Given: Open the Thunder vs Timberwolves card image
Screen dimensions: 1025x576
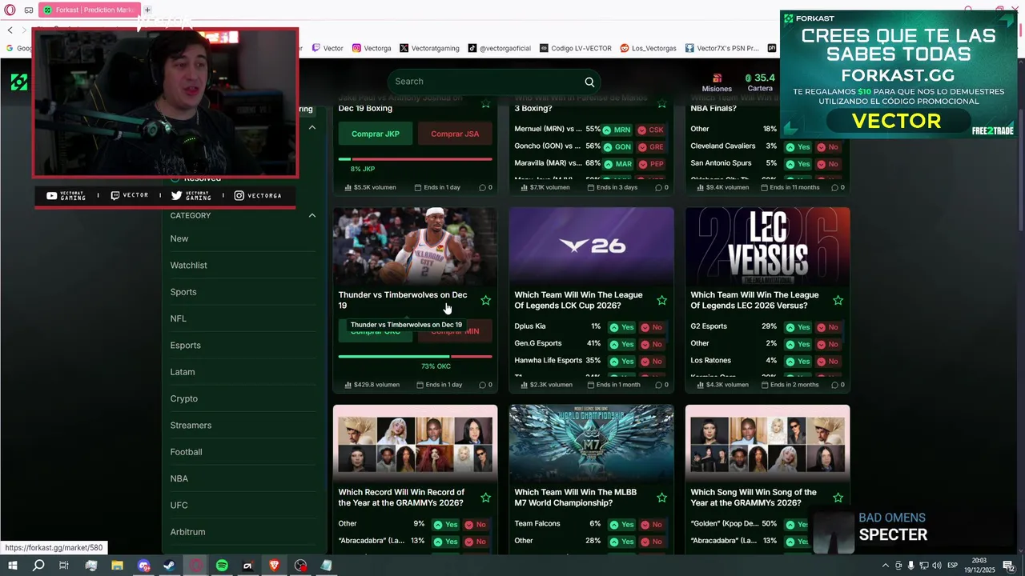Looking at the screenshot, I should tap(415, 246).
